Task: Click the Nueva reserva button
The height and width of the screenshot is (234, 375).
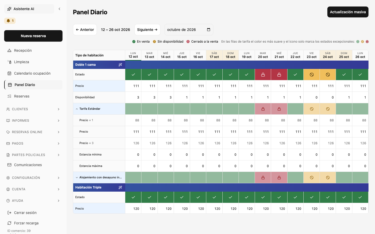Action: pyautogui.click(x=33, y=36)
